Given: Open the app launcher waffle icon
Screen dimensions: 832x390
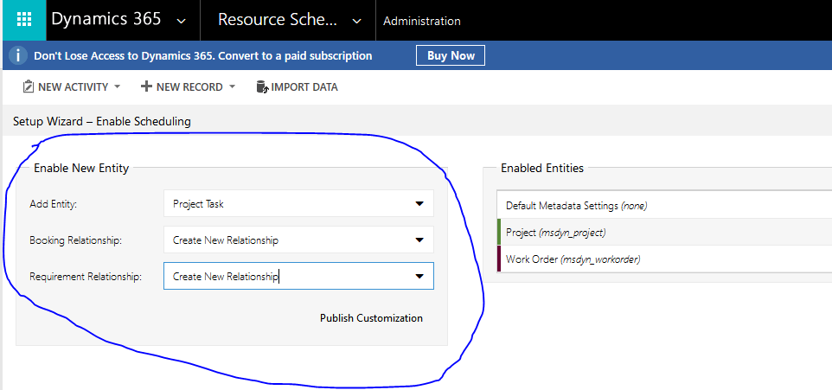Looking at the screenshot, I should (x=24, y=20).
